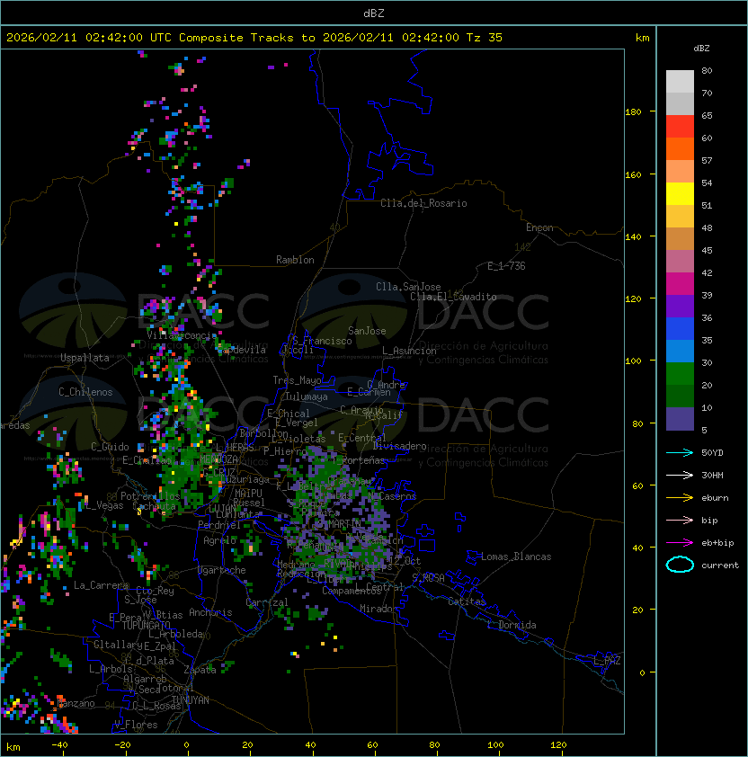This screenshot has width=748, height=757.
Task: Pick the royal blue swatch between 36 and 35
Action: click(x=680, y=329)
